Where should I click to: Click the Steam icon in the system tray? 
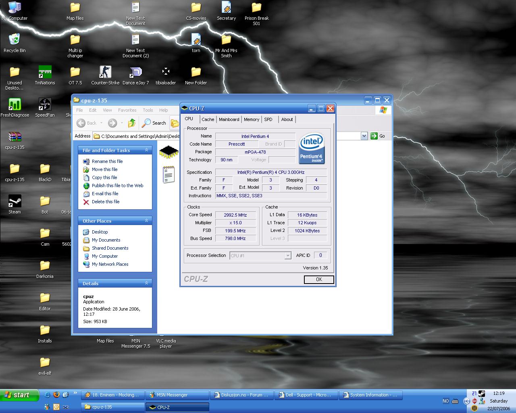tap(481, 394)
